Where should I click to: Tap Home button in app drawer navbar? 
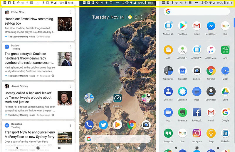pyautogui.click(x=197, y=148)
